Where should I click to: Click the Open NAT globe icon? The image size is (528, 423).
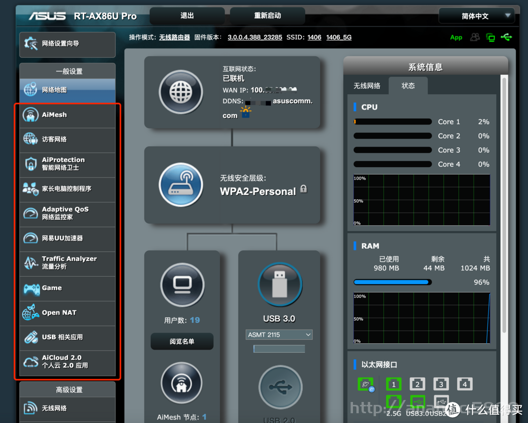click(x=30, y=312)
